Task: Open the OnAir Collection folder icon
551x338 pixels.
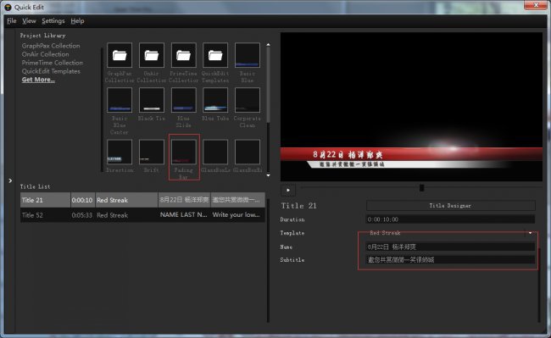Action: pos(152,55)
